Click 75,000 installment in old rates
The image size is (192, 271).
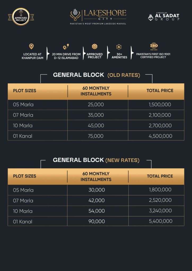click(x=95, y=136)
